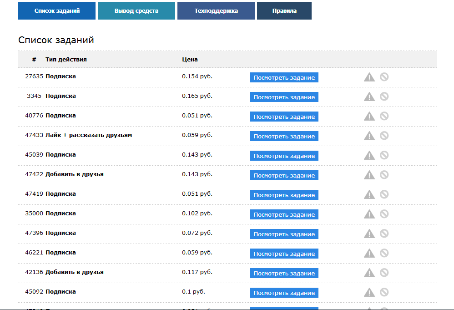Click the warning icon in the 47419 row
Viewport: 454px width, 310px height.
369,194
